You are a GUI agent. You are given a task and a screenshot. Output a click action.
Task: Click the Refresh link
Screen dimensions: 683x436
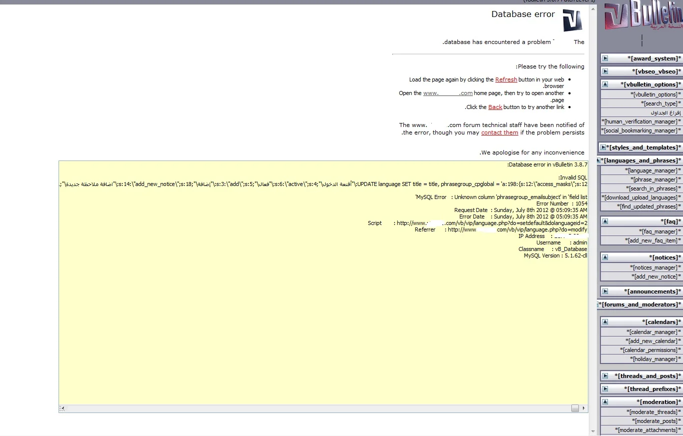506,79
